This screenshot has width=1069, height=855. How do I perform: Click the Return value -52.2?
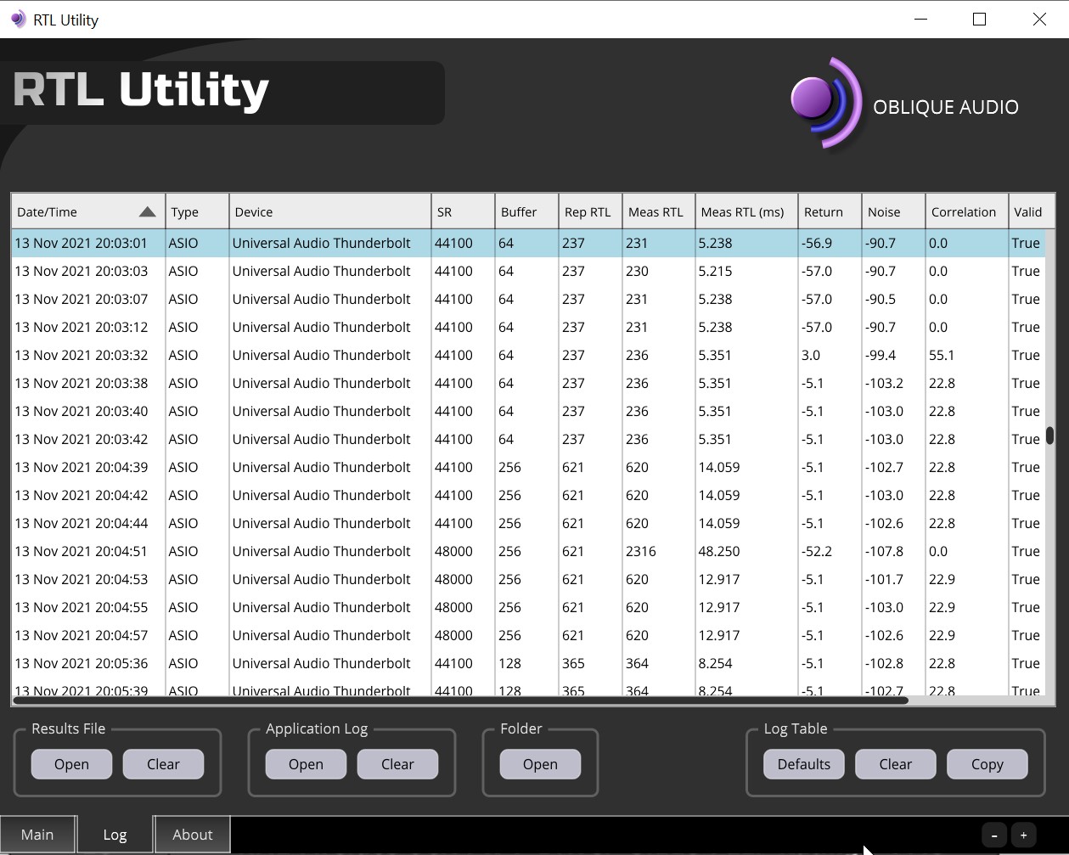(816, 551)
